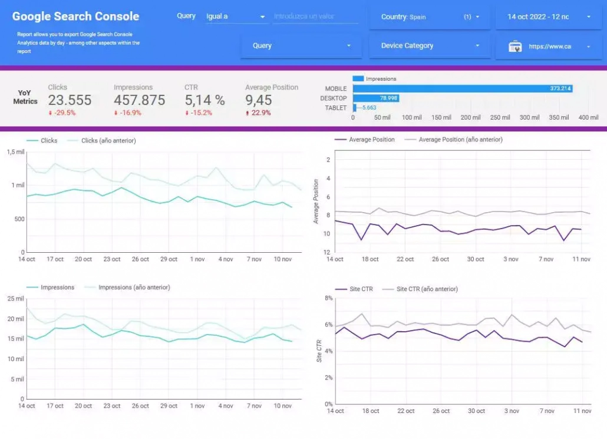This screenshot has height=439, width=607.
Task: Click the '1,5 mil' label on clicks chart axis
Action: point(15,152)
